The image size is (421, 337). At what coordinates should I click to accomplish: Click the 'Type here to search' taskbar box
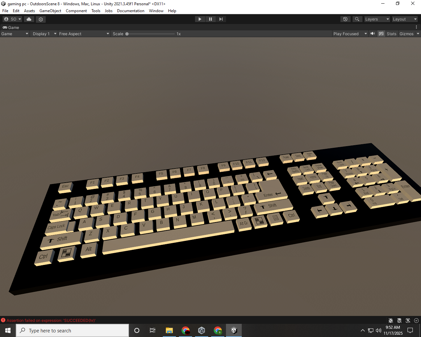pyautogui.click(x=72, y=330)
